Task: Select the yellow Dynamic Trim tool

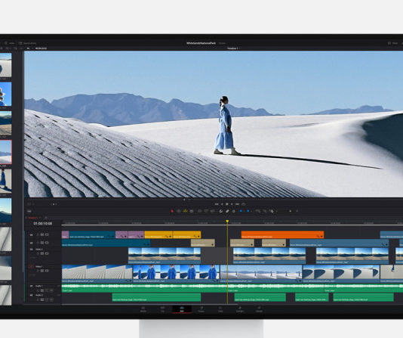Action: tap(186, 211)
